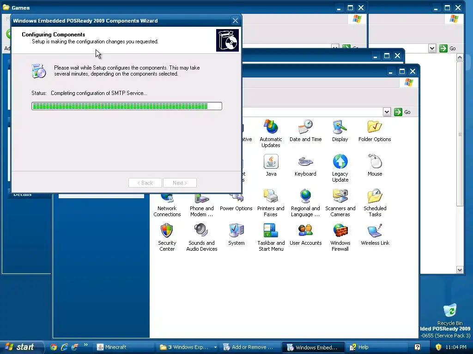Switch to Windows Embedded wizard taskbar button
473x354 pixels.
click(x=313, y=347)
